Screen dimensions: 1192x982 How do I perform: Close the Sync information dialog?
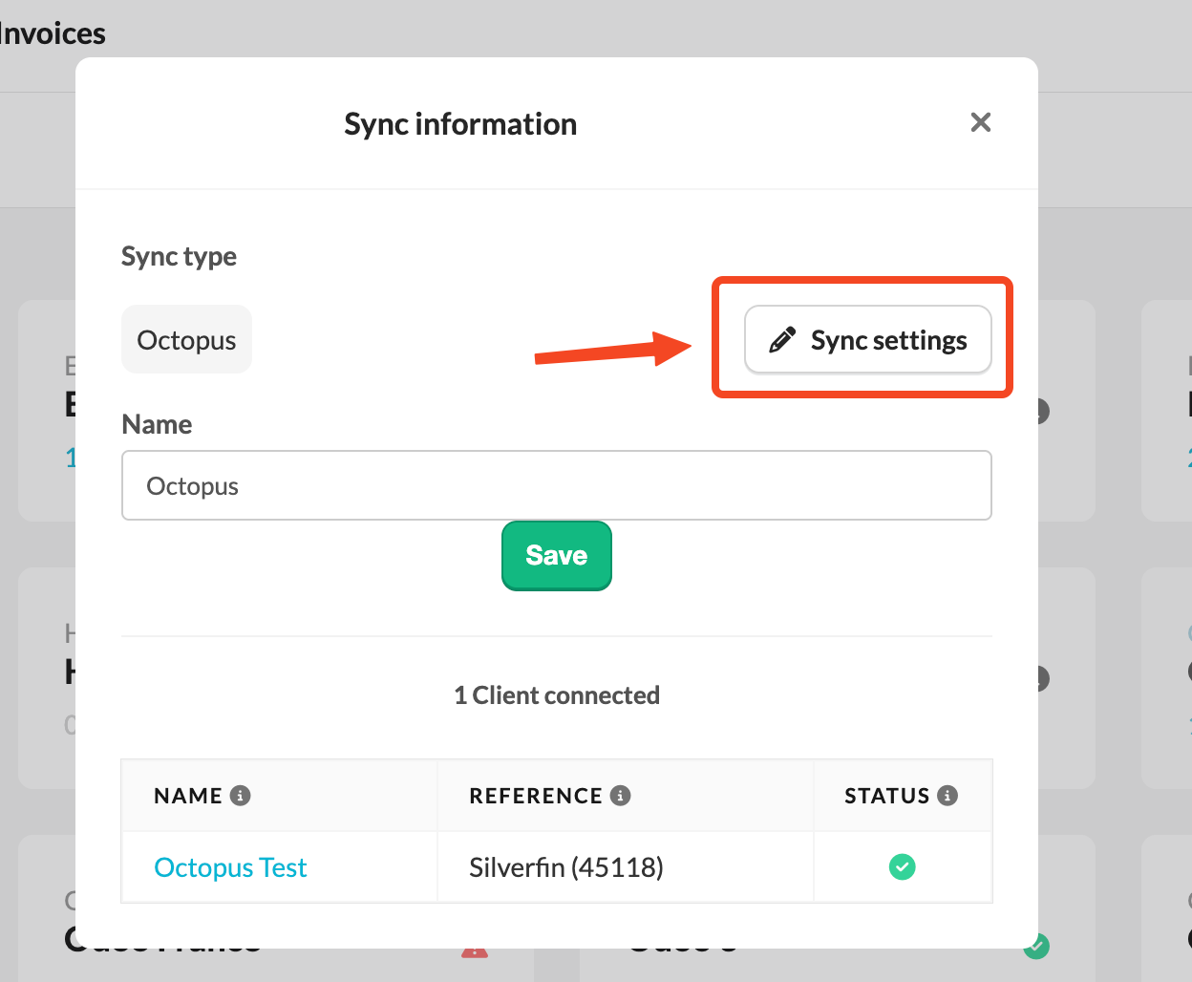(x=981, y=122)
